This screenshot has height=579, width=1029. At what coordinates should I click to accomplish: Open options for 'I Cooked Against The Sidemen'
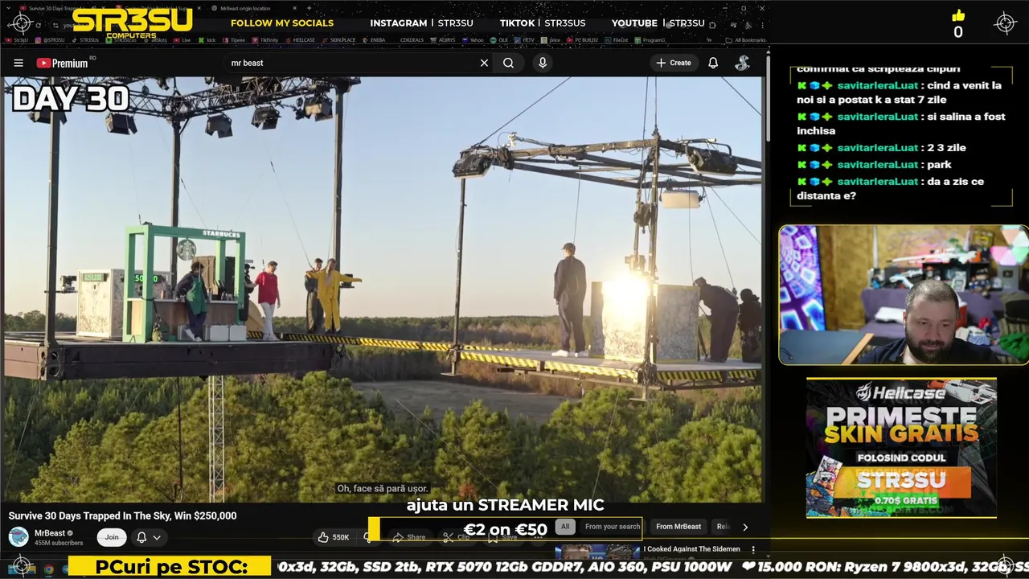[753, 549]
